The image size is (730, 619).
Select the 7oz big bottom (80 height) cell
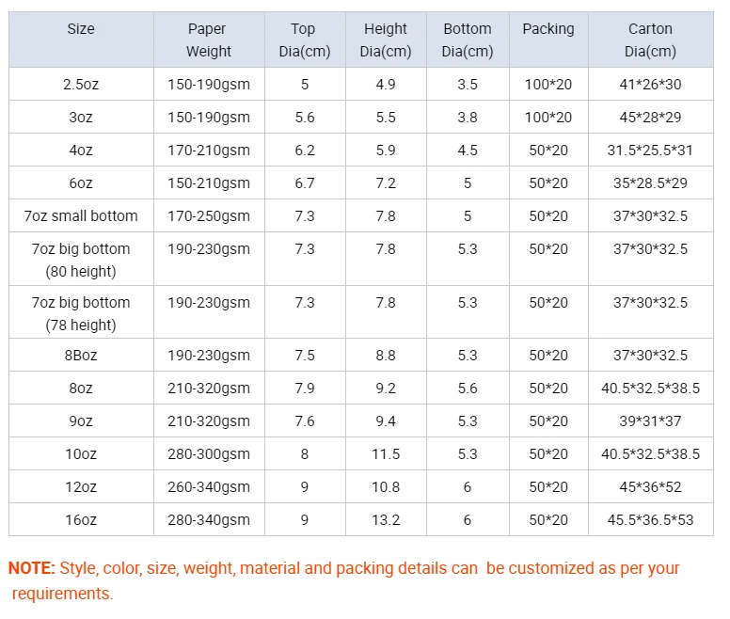click(x=81, y=261)
